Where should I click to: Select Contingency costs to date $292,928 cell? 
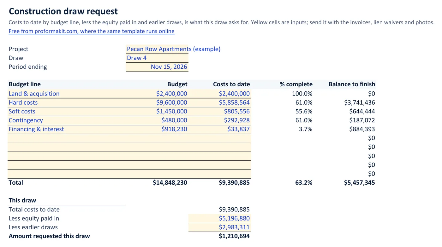(220, 120)
